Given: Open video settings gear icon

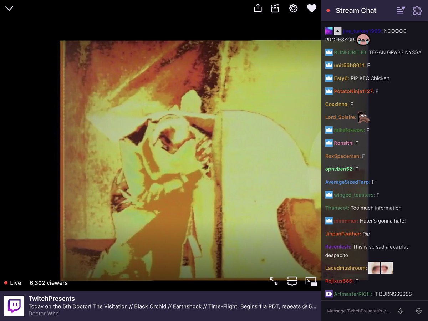Looking at the screenshot, I should [293, 9].
